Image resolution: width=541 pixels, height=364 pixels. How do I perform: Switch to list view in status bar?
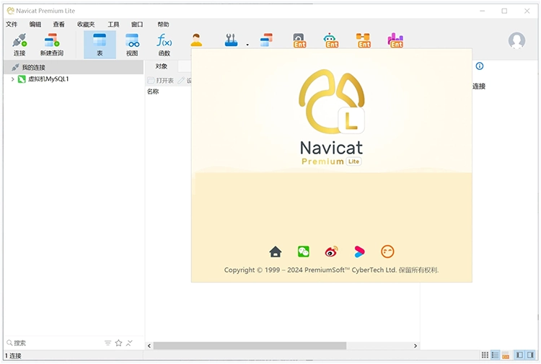(x=495, y=355)
